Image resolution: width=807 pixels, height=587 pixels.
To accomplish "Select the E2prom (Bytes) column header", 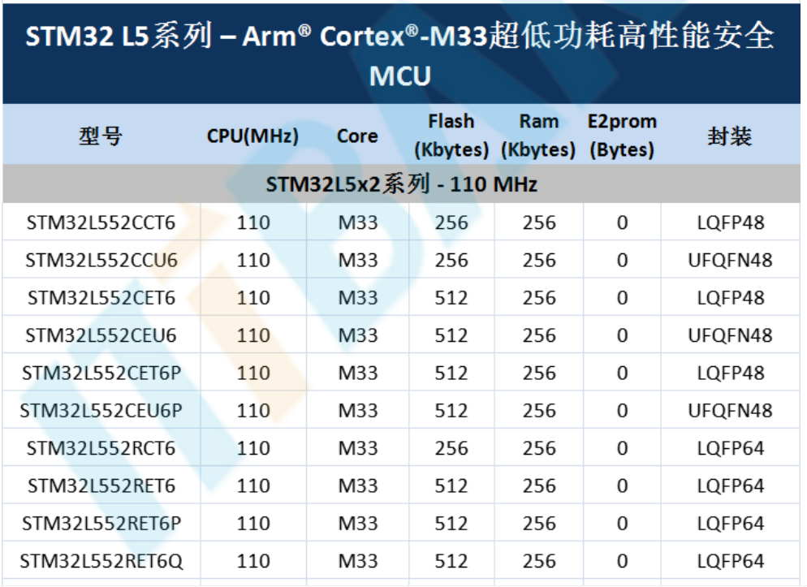I will pyautogui.click(x=622, y=136).
